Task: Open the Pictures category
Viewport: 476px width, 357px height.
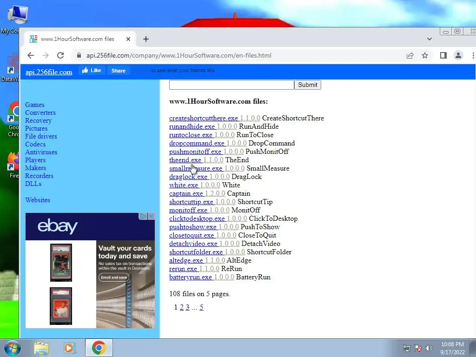Action: click(36, 128)
